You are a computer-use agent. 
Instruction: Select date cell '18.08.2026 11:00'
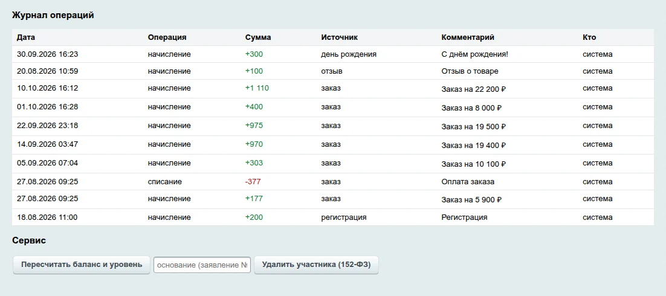47,217
